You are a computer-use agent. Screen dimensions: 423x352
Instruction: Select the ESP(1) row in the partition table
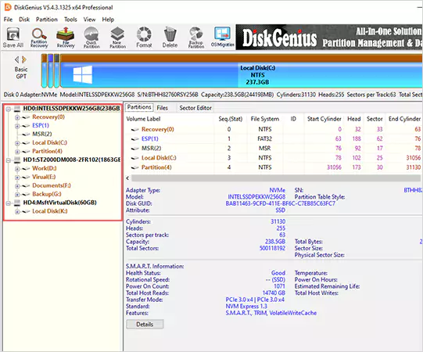tap(274, 138)
